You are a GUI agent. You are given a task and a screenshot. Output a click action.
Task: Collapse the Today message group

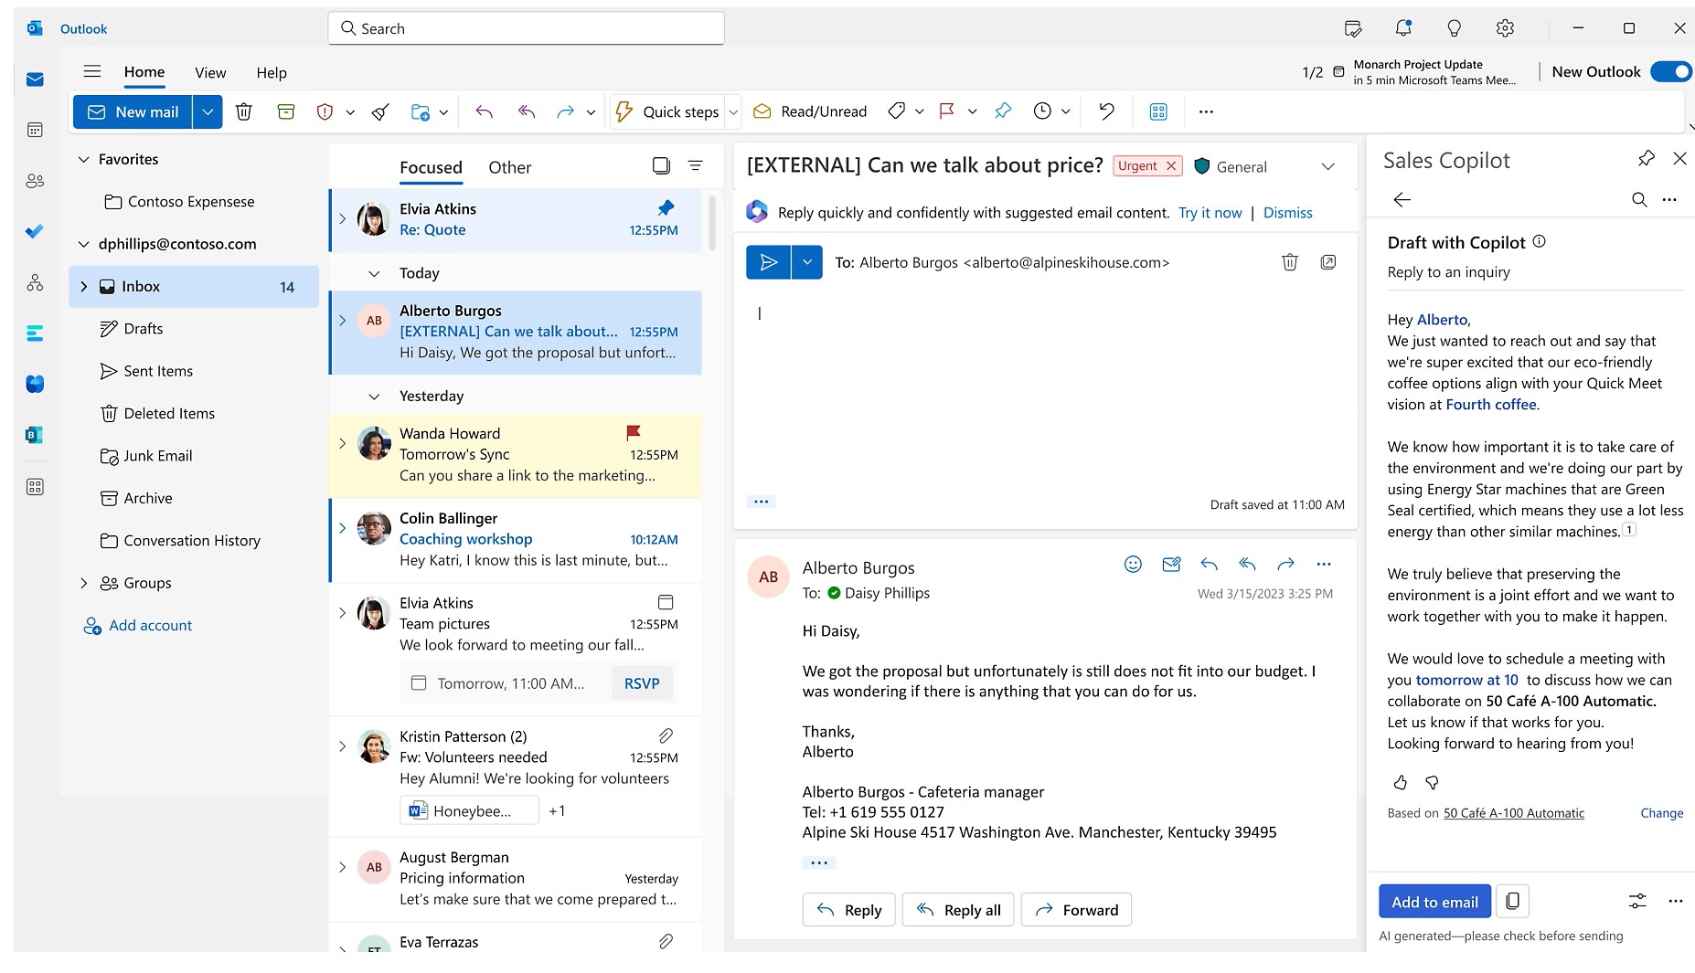point(373,273)
